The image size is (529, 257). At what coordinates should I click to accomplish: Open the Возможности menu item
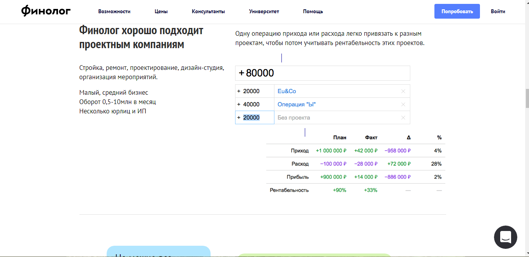click(114, 11)
